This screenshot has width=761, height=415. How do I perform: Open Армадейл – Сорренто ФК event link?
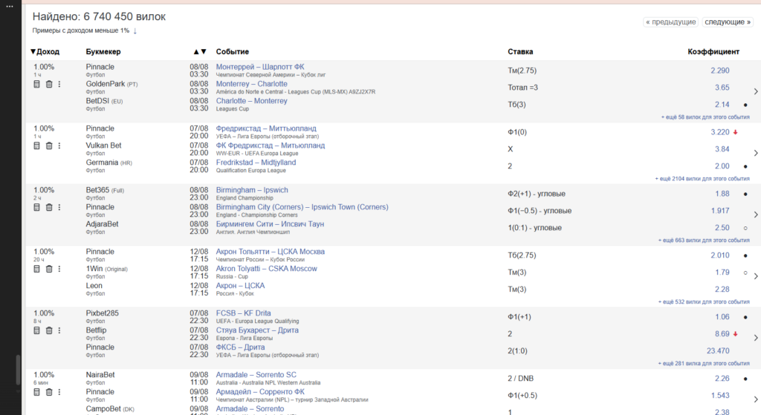(x=260, y=392)
